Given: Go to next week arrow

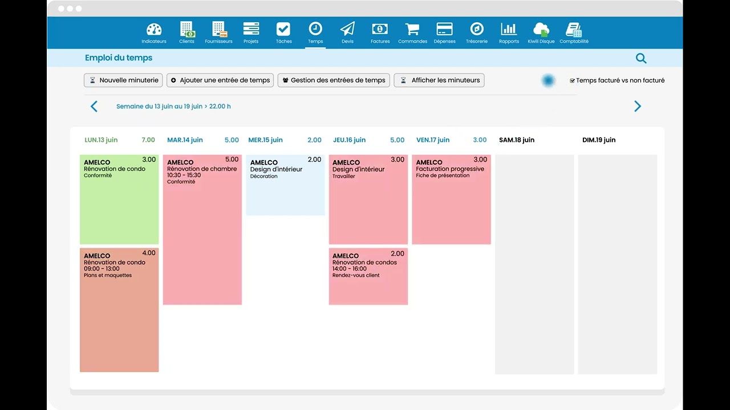Looking at the screenshot, I should tap(638, 106).
